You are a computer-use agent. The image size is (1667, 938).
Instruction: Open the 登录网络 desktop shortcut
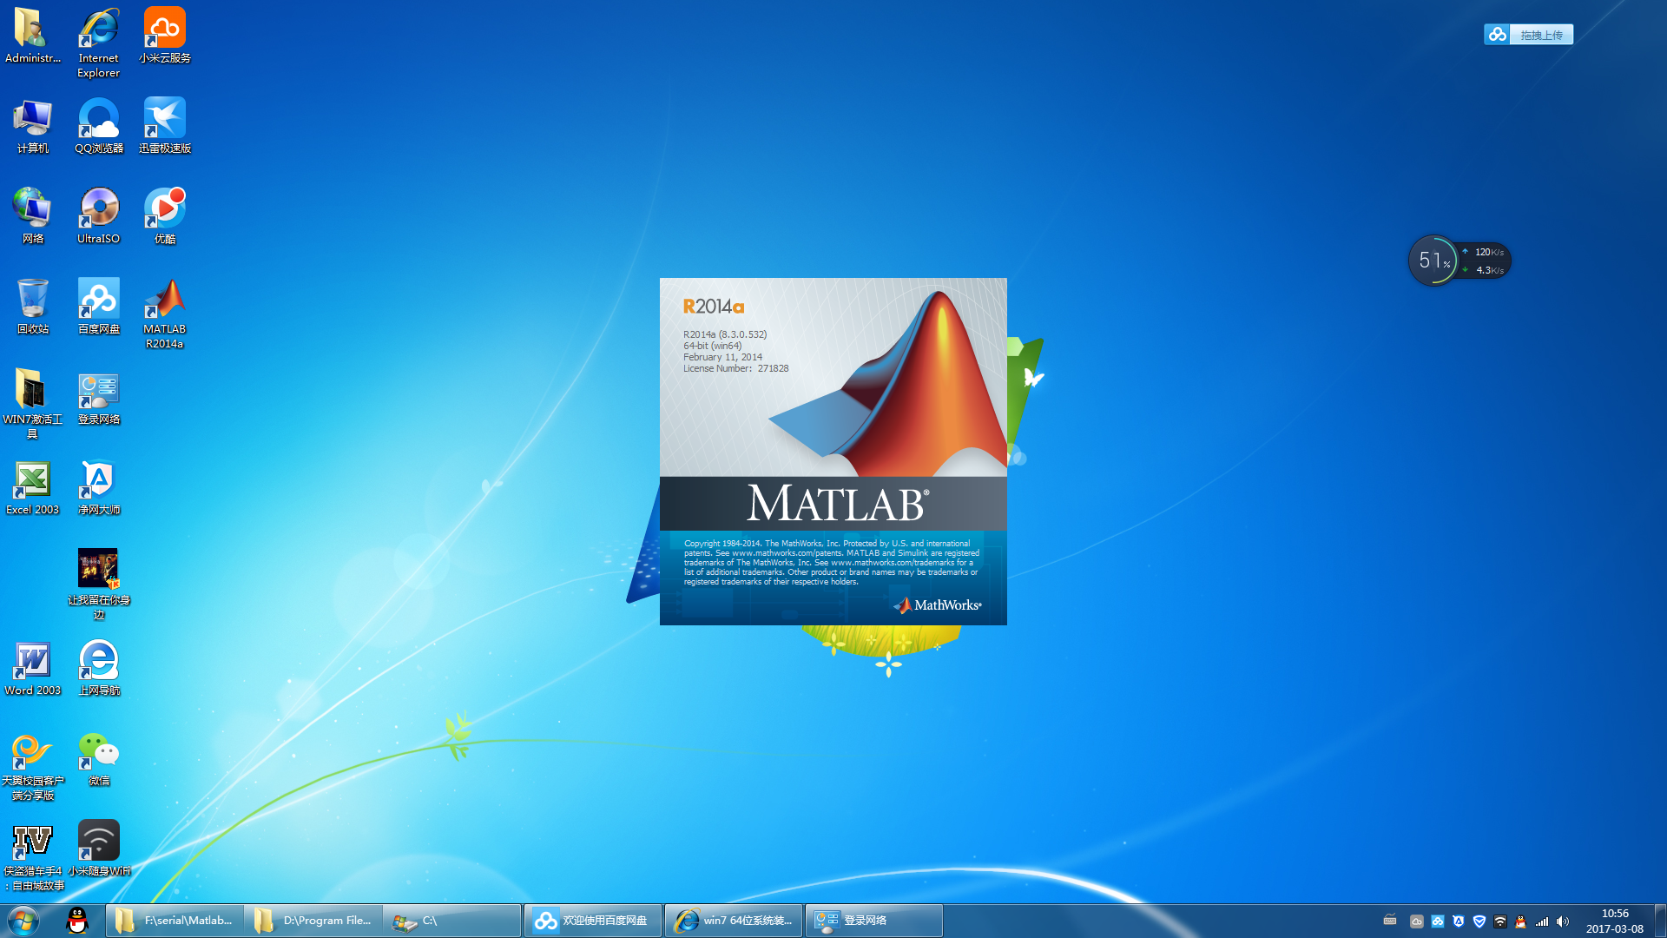(98, 397)
